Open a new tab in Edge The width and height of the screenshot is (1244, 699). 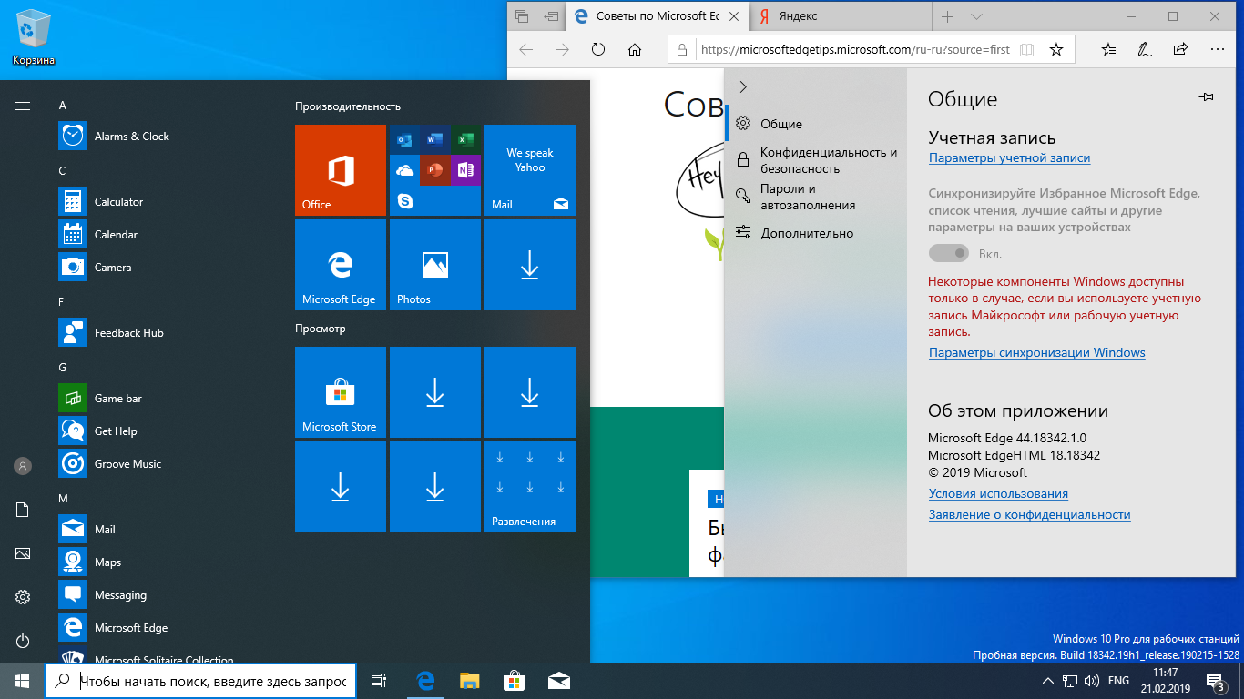(947, 16)
